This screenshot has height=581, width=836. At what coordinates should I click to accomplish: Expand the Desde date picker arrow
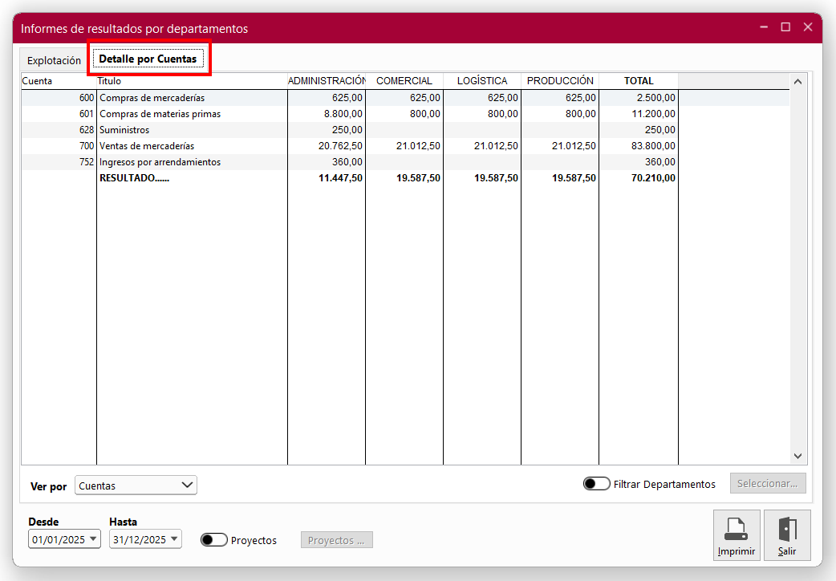pos(94,539)
